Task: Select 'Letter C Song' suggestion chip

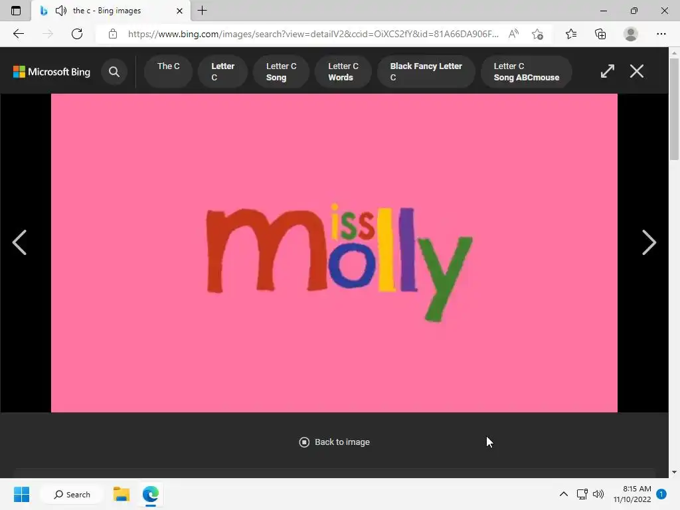Action: point(281,72)
